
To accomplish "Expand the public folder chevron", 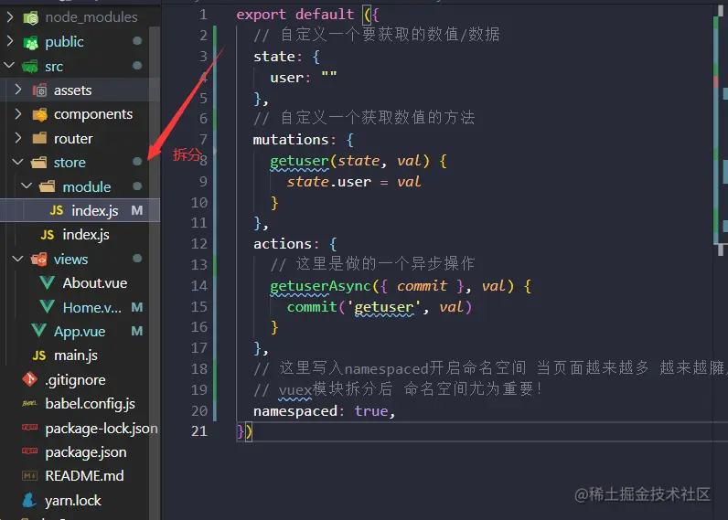I will [10, 42].
